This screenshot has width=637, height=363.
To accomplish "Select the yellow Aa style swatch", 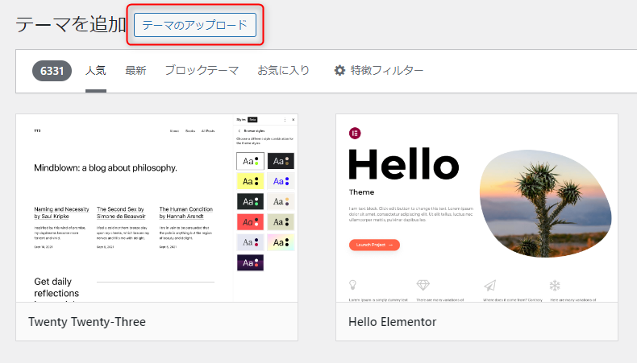I will click(250, 182).
